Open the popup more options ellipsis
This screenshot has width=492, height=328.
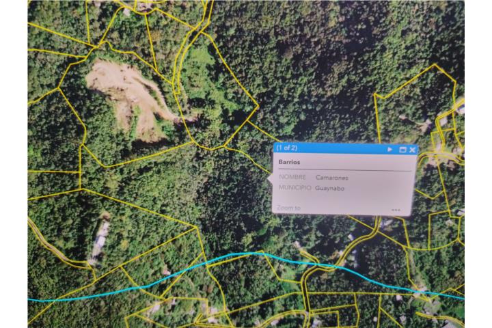click(x=396, y=210)
